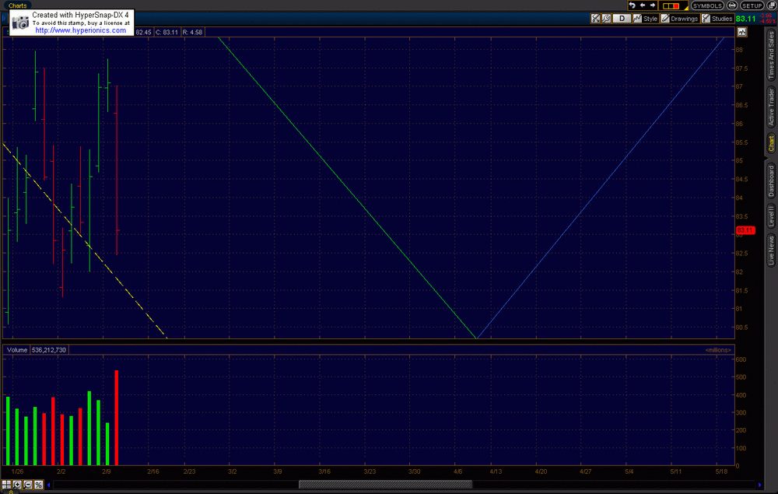Click the 5/18 date label on time axis
Screen dimensions: 778x494
pyautogui.click(x=721, y=471)
